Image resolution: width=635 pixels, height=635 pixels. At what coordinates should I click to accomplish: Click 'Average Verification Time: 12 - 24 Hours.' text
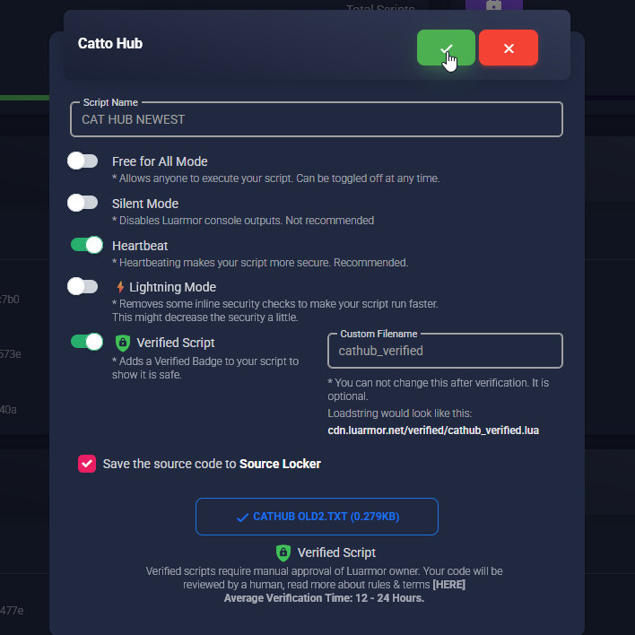[x=324, y=598]
